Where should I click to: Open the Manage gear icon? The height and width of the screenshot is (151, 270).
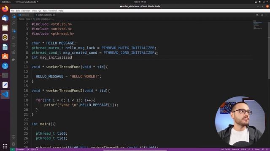pos(13,144)
